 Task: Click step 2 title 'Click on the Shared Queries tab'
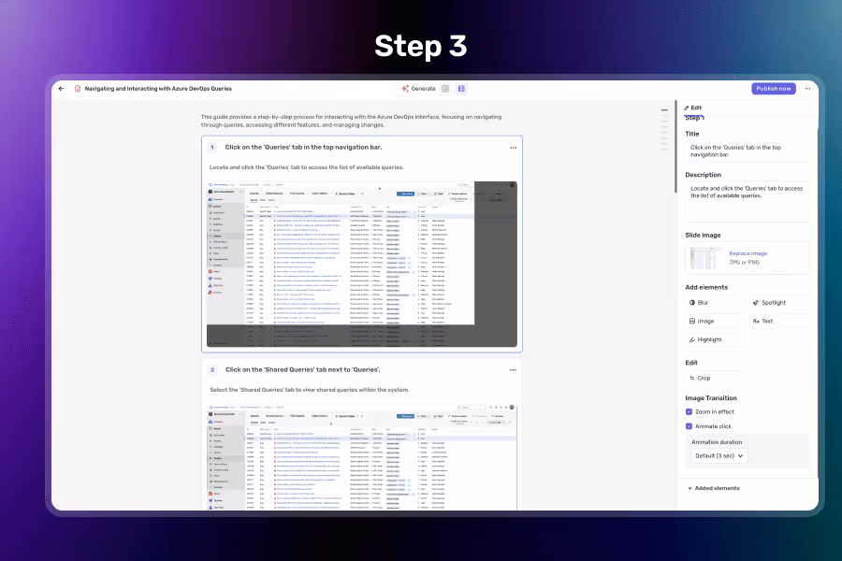302,370
